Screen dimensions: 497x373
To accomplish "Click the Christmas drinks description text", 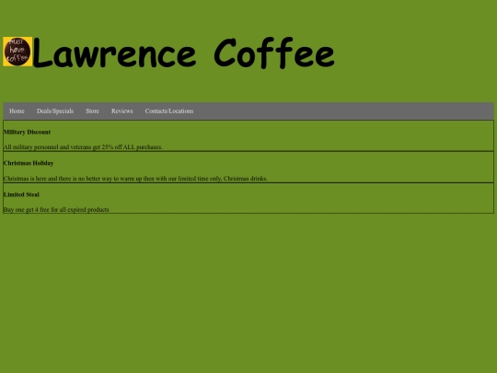I will tap(135, 179).
